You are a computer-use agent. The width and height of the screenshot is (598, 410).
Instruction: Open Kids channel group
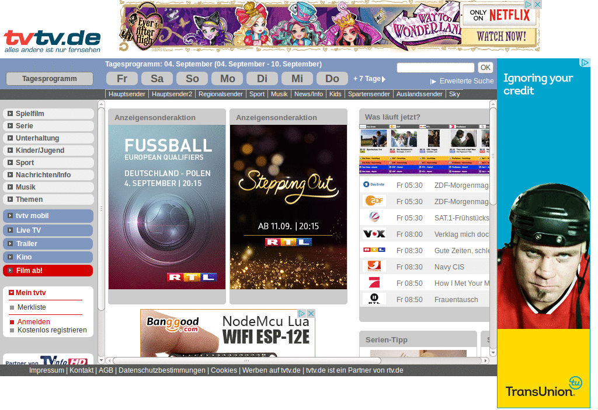335,94
